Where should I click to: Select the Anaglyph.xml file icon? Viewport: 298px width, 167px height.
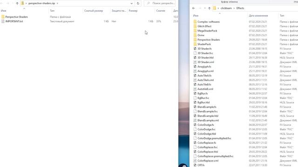[x=195, y=71]
